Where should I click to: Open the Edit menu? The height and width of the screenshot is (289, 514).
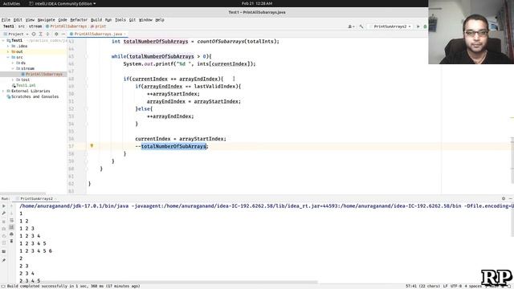click(18, 20)
